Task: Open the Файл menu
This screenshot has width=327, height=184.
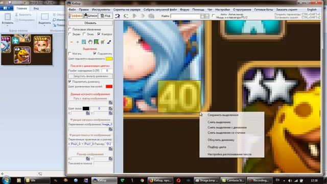Action: 72,10
